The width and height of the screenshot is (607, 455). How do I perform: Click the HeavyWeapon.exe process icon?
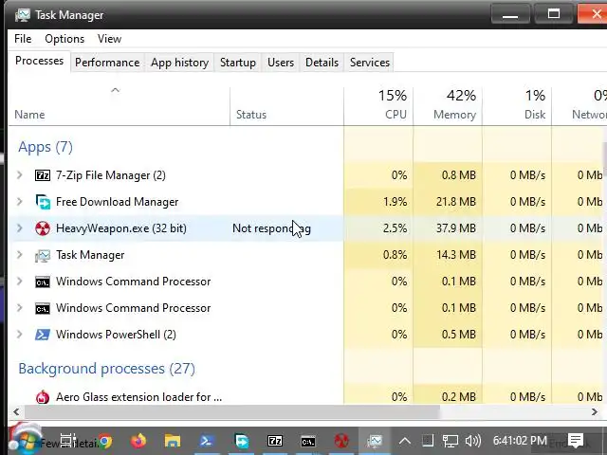43,228
